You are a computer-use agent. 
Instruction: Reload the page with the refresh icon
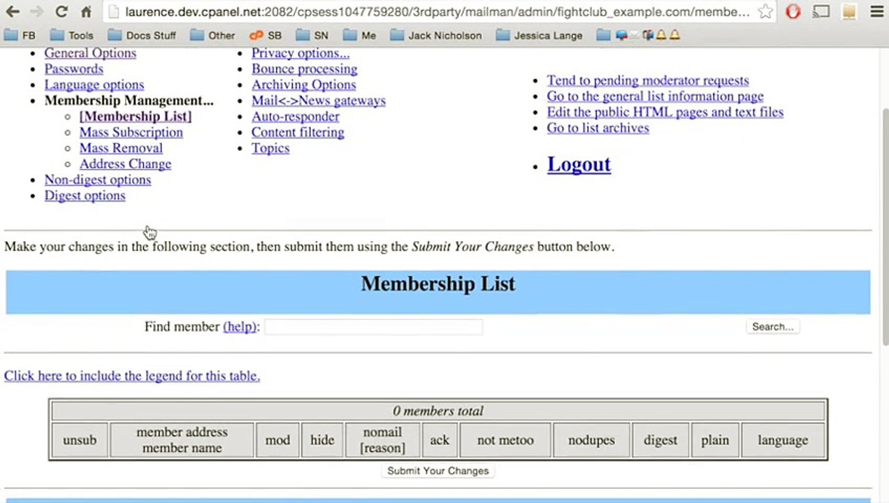tap(61, 12)
